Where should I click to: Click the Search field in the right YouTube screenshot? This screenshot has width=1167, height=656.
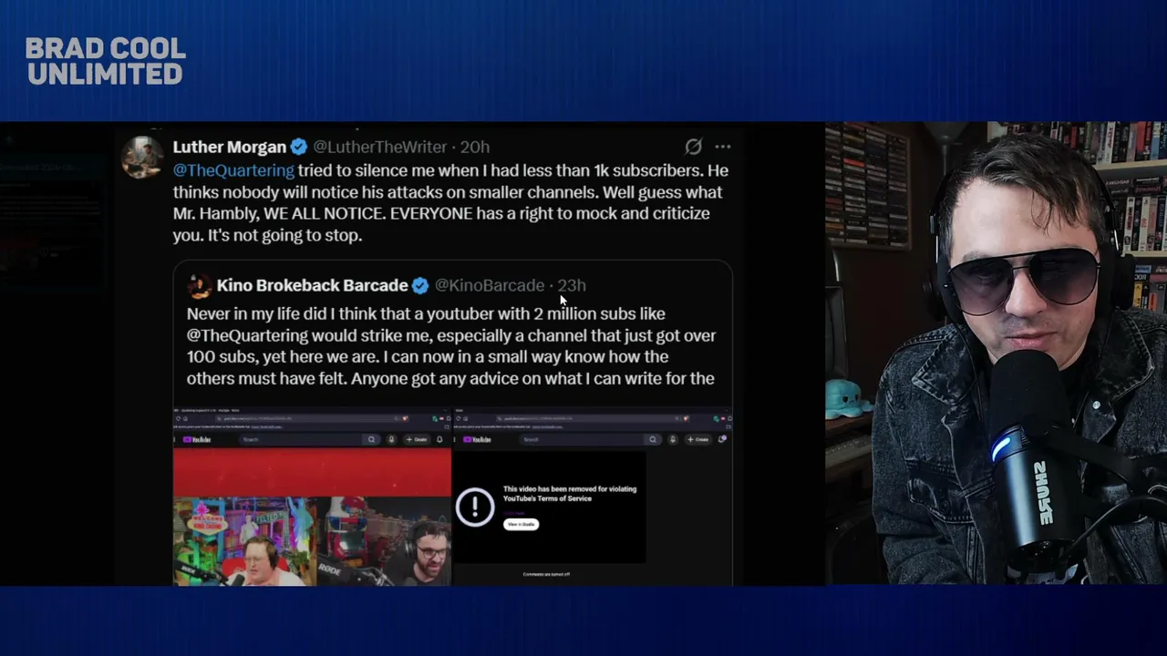(582, 439)
